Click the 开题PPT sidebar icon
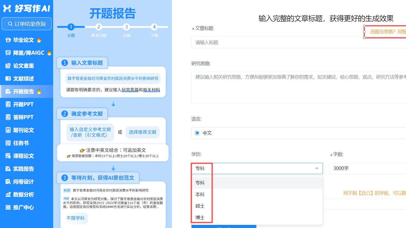The image size is (406, 228). (8, 104)
